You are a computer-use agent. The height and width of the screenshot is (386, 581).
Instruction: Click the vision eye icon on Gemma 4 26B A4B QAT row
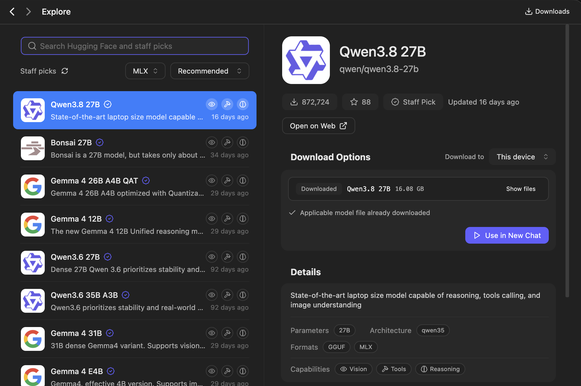pyautogui.click(x=212, y=180)
